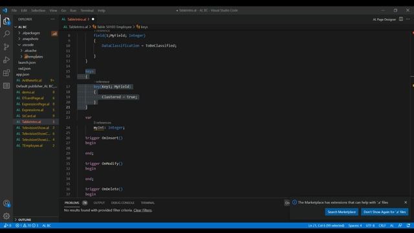Click AL BC label in status bar
This screenshot has width=414, height=233.
pyautogui.click(x=47, y=225)
